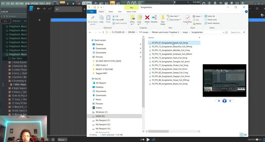265x142 pixels.
Task: Click the Name column header
Action: [x=151, y=38]
